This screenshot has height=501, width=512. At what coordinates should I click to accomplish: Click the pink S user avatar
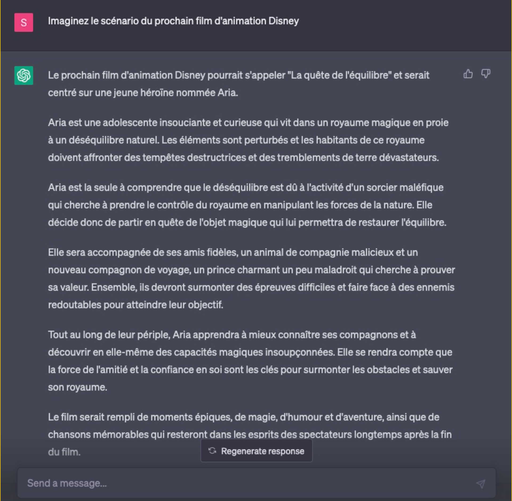pos(24,22)
